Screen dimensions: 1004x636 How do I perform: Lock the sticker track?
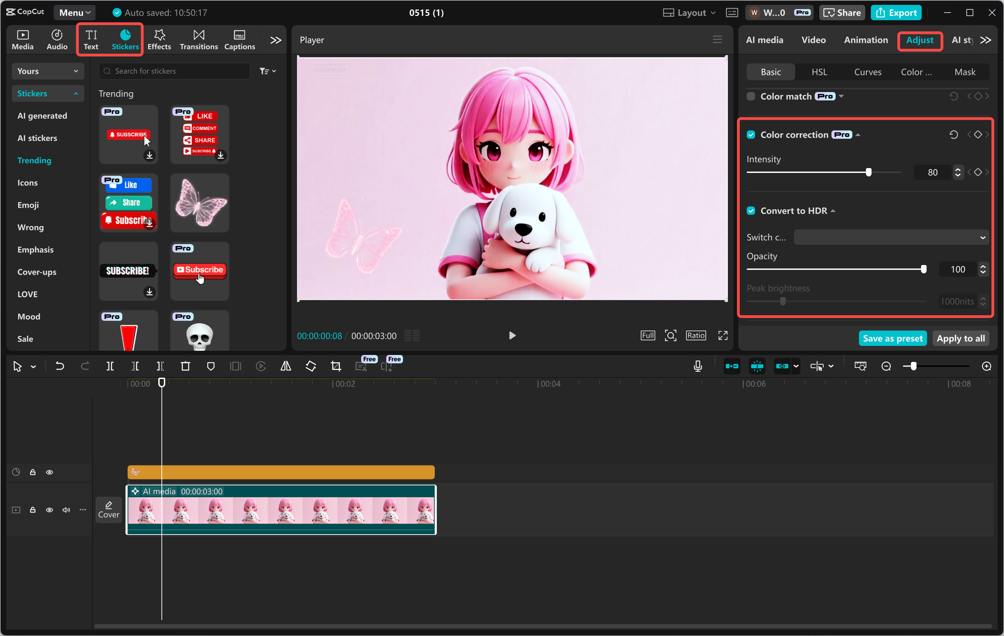[x=32, y=472]
